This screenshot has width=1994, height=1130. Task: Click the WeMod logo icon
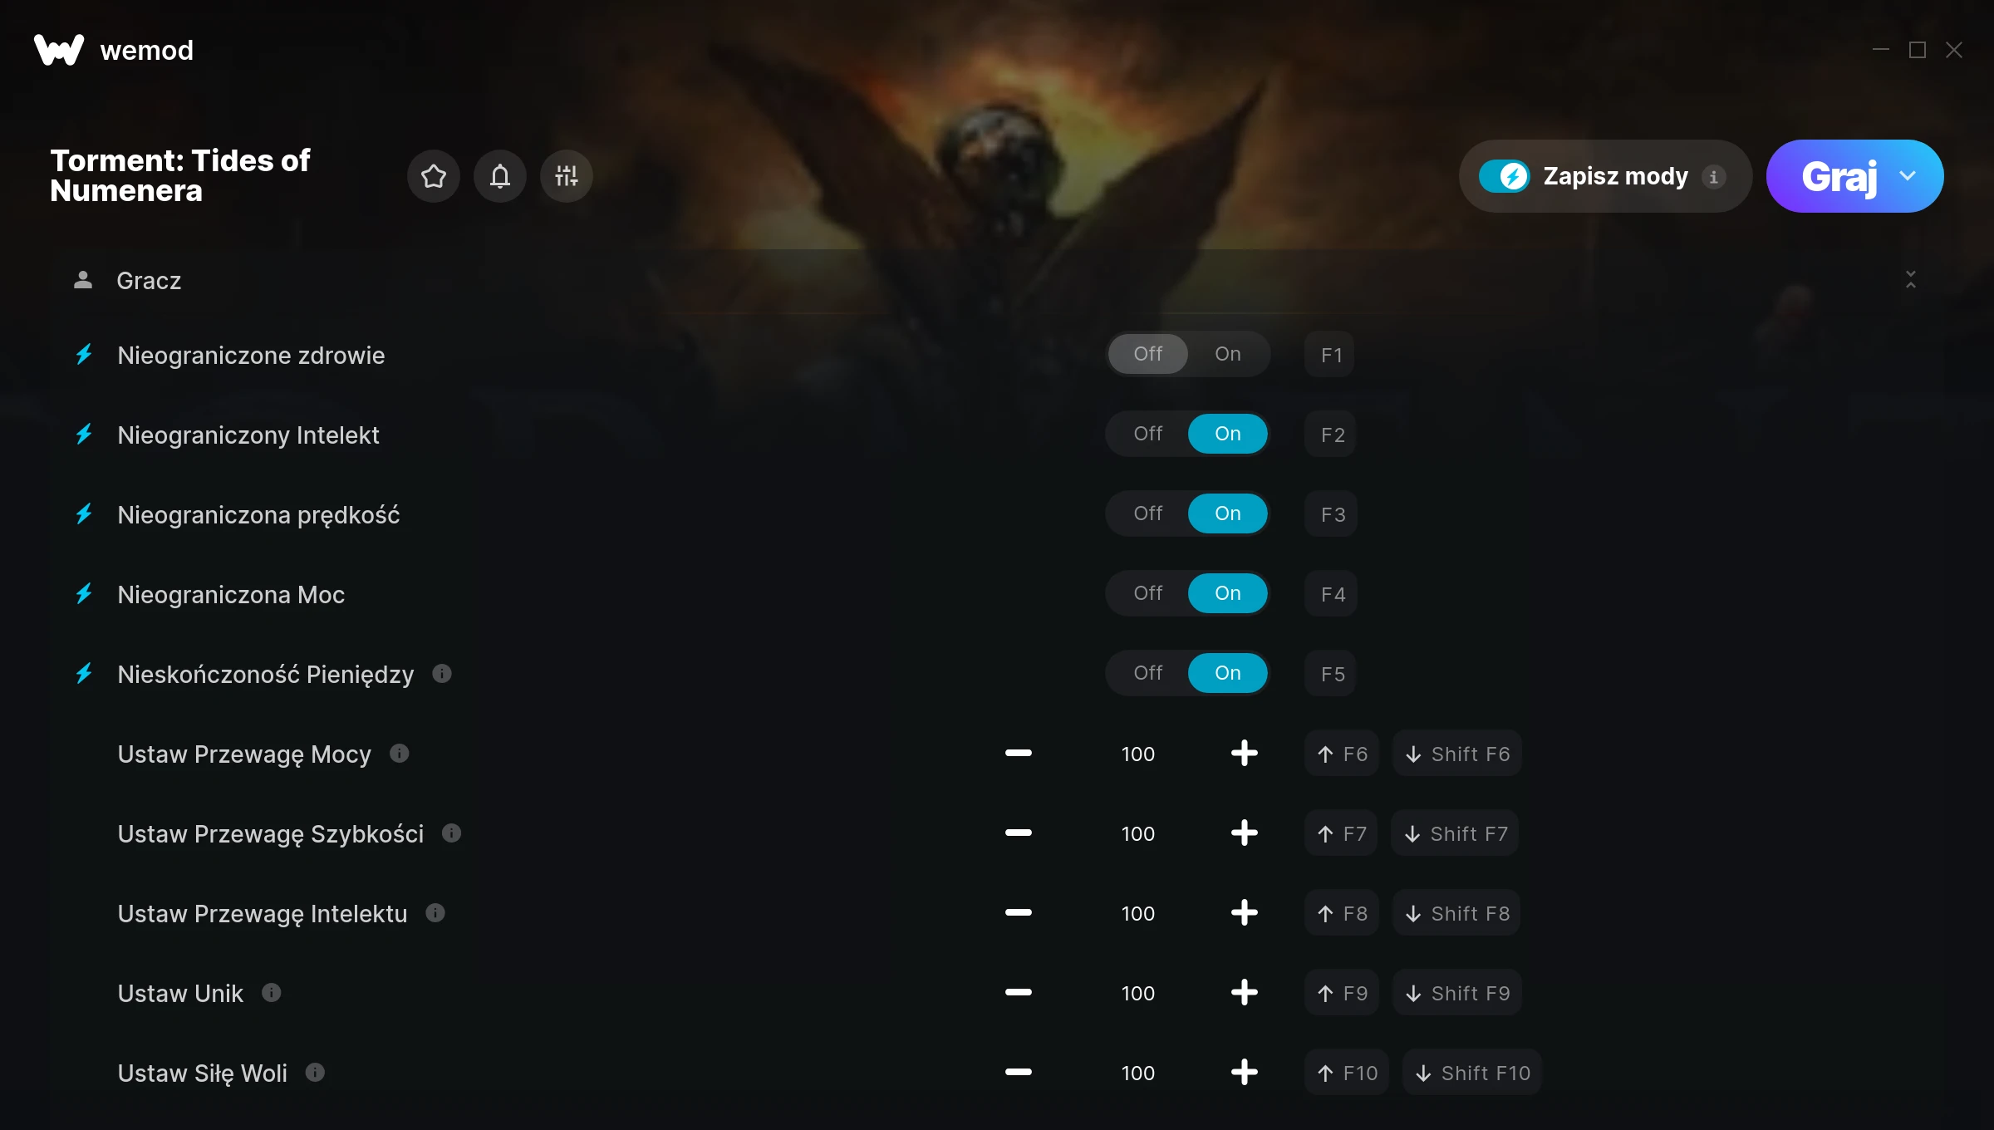click(x=59, y=50)
